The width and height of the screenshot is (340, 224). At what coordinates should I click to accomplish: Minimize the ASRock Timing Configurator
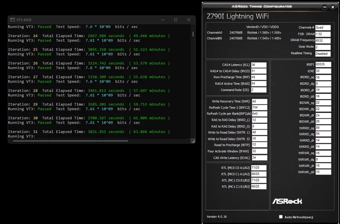(x=324, y=7)
